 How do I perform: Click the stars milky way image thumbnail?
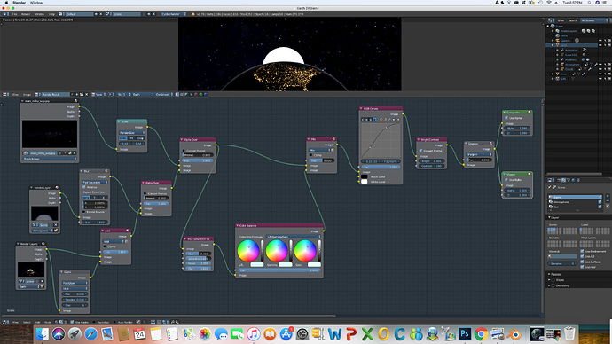click(49, 134)
